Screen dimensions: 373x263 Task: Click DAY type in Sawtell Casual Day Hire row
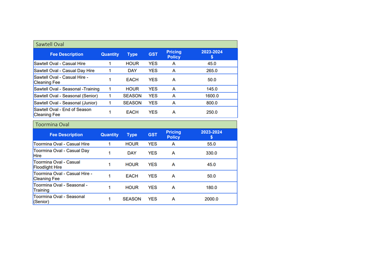[132, 71]
